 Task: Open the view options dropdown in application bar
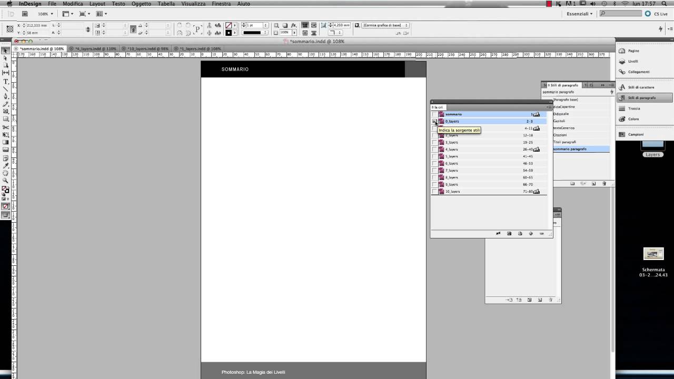68,14
